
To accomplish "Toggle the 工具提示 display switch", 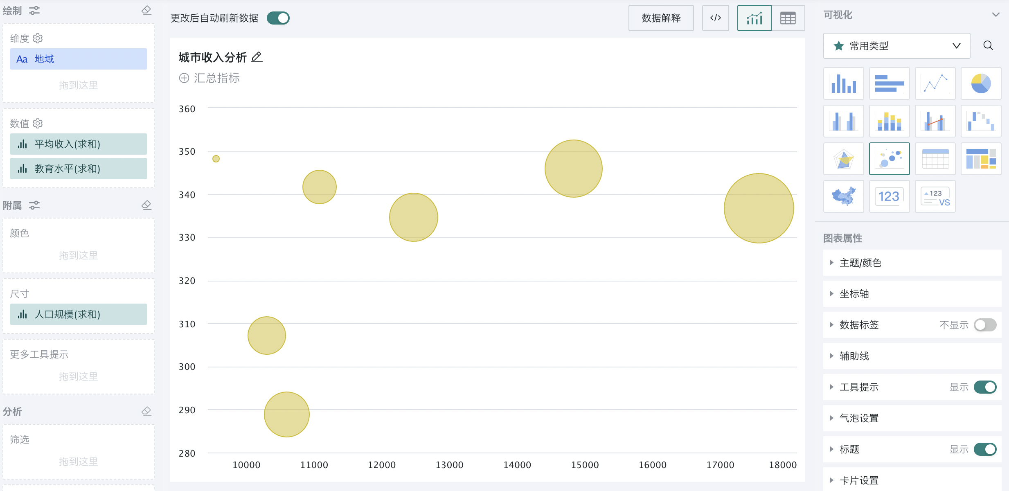I will tap(985, 387).
